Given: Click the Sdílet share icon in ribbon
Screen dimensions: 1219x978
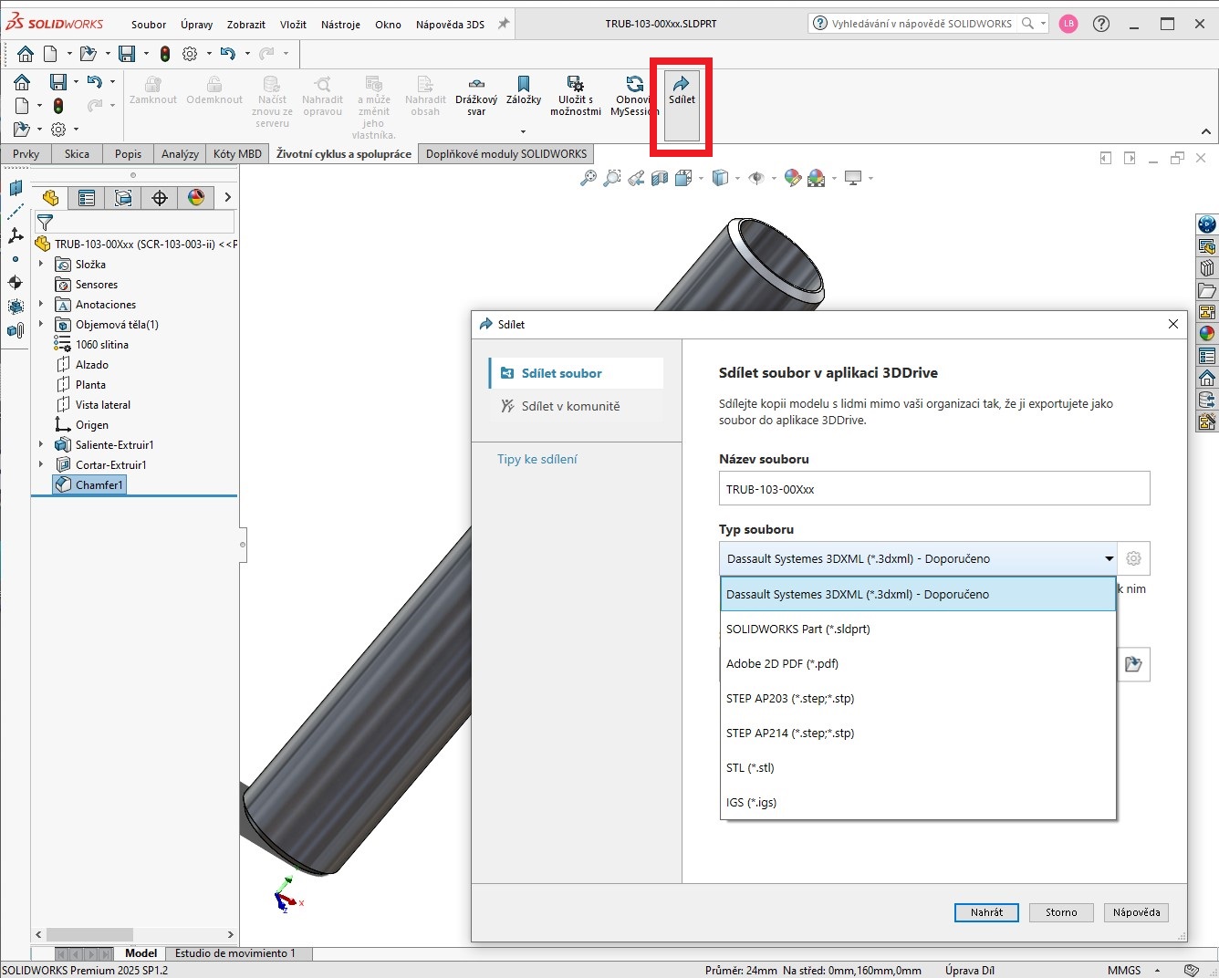Looking at the screenshot, I should [x=682, y=84].
